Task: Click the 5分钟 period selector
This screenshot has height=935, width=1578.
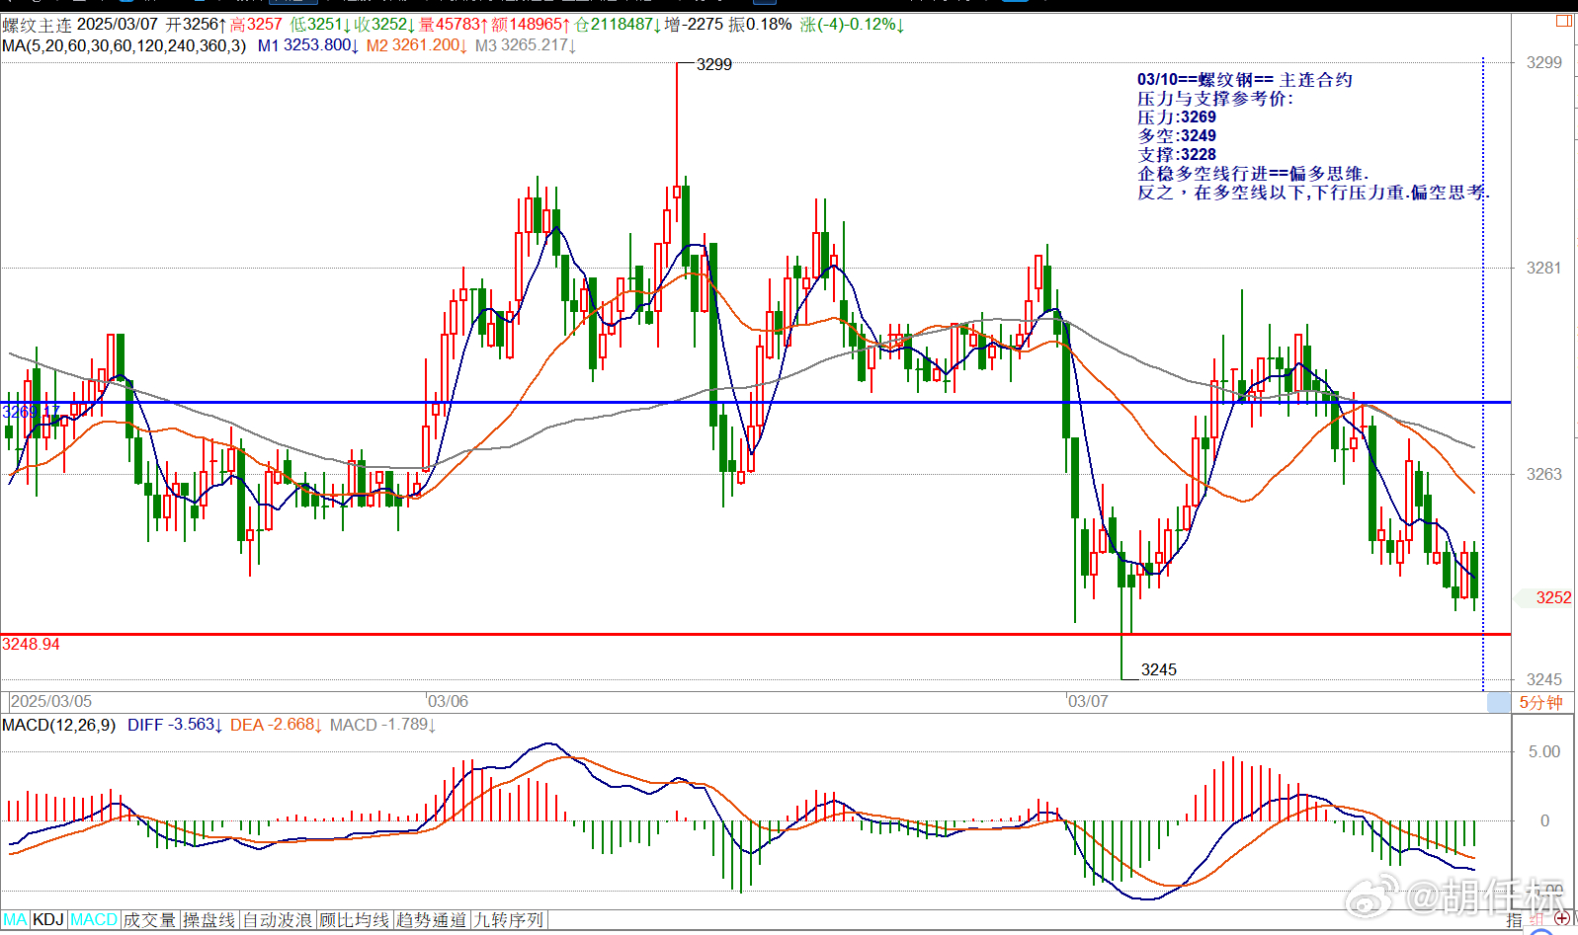Action: pyautogui.click(x=1540, y=702)
